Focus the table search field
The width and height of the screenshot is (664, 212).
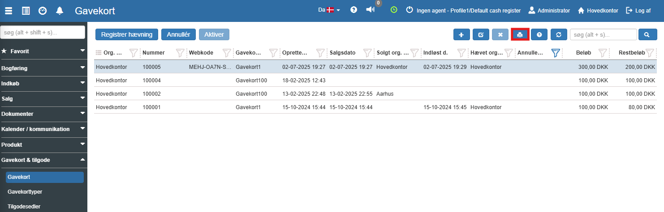603,34
